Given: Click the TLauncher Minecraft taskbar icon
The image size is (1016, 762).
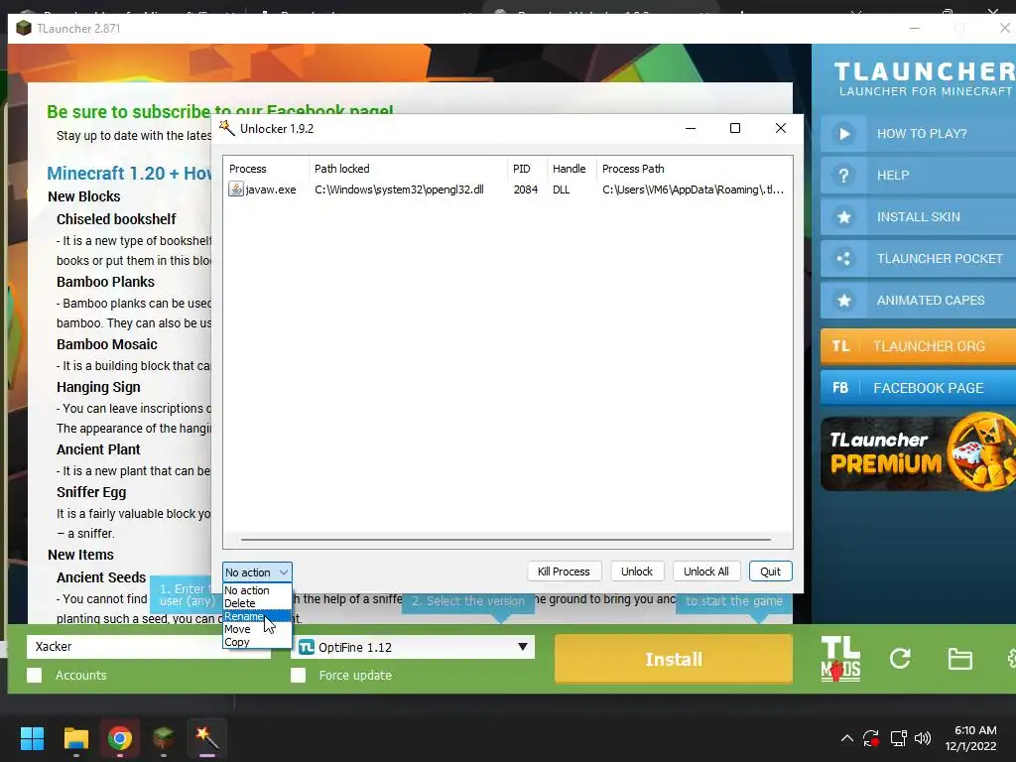Looking at the screenshot, I should [164, 738].
